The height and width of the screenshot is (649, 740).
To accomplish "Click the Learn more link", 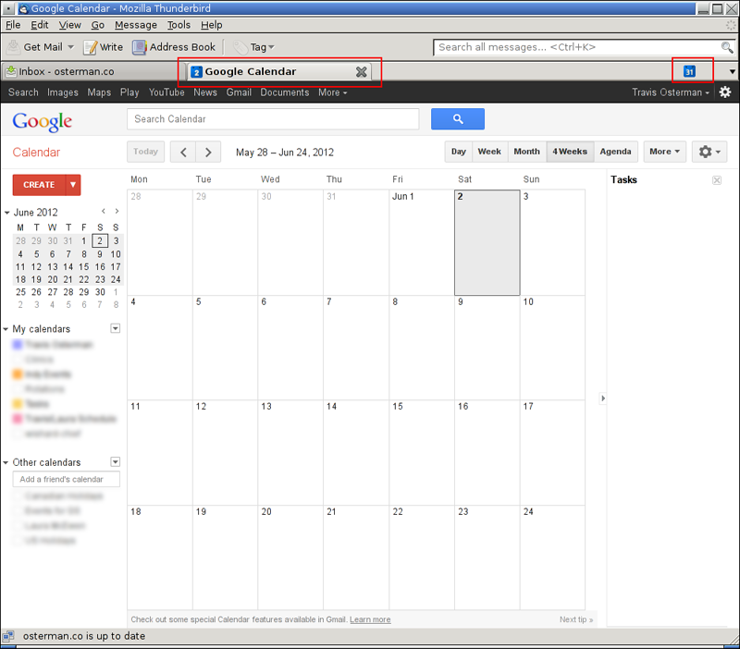I will (370, 619).
